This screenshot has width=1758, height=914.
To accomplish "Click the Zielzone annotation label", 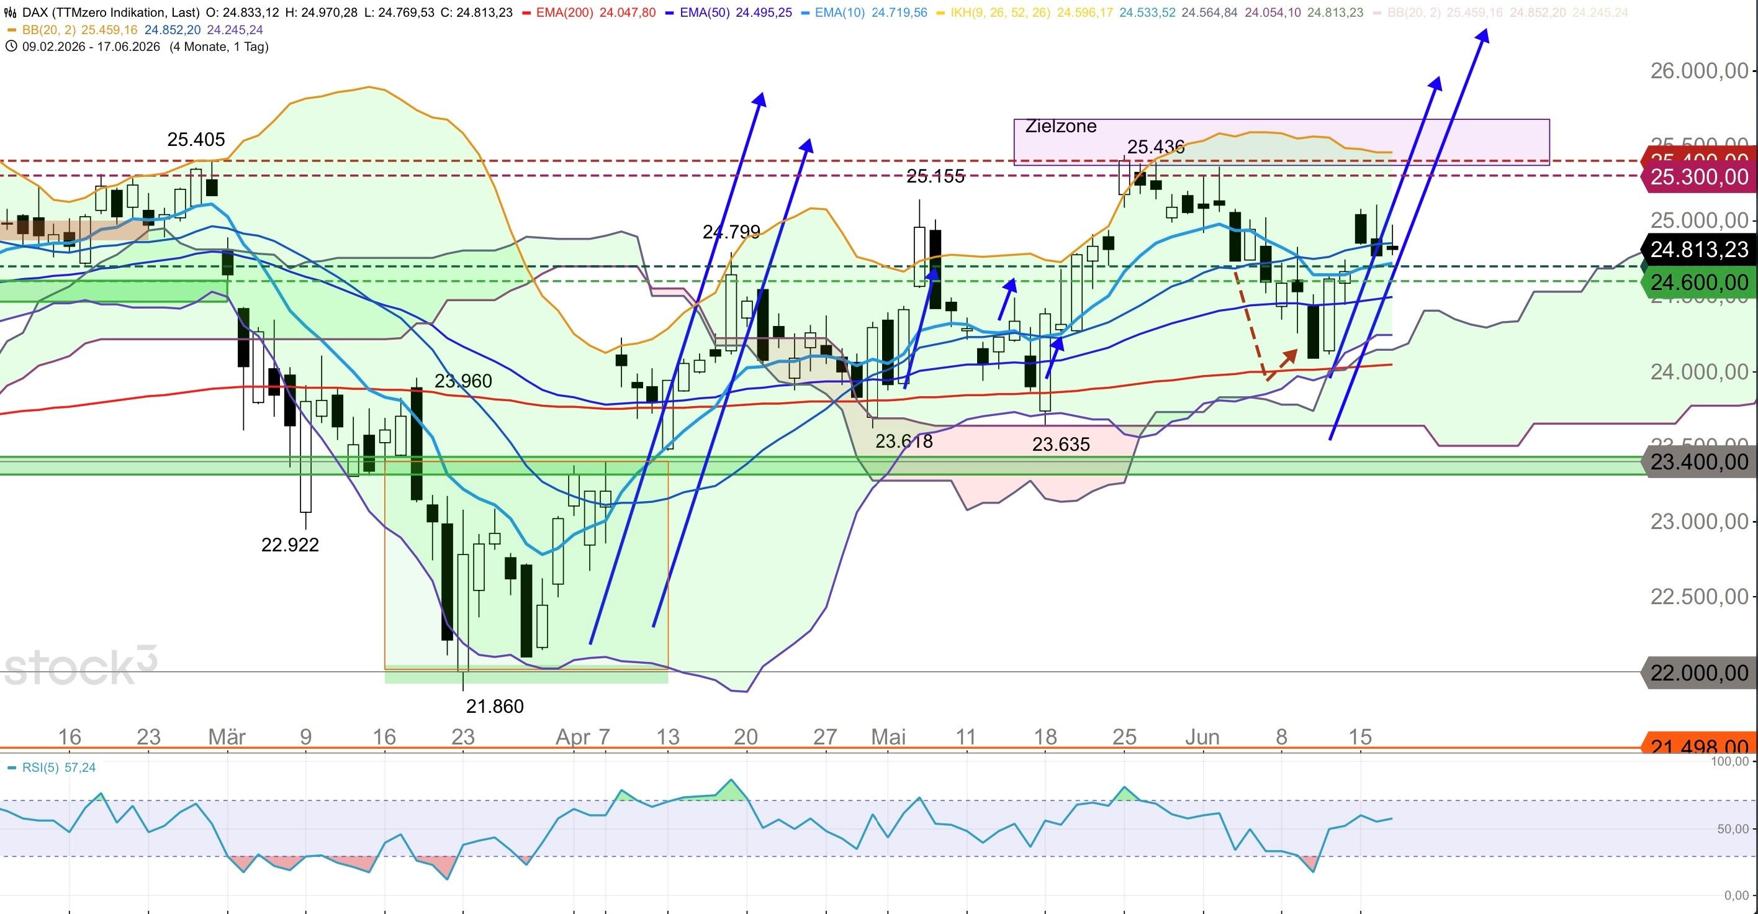I will [x=1060, y=126].
